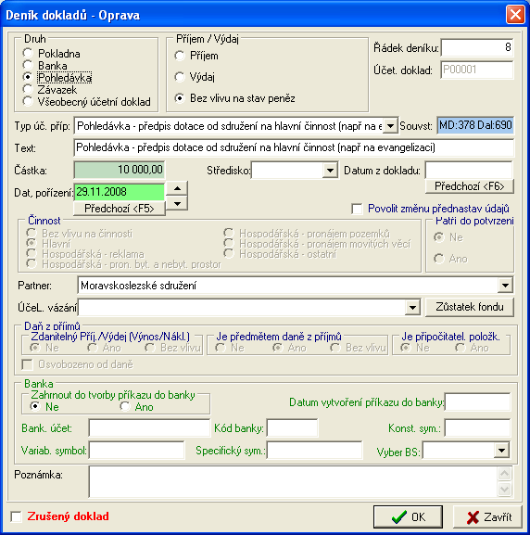This screenshot has width=530, height=535.
Task: Confirm with the green checkmark OK button
Action: pos(408,516)
